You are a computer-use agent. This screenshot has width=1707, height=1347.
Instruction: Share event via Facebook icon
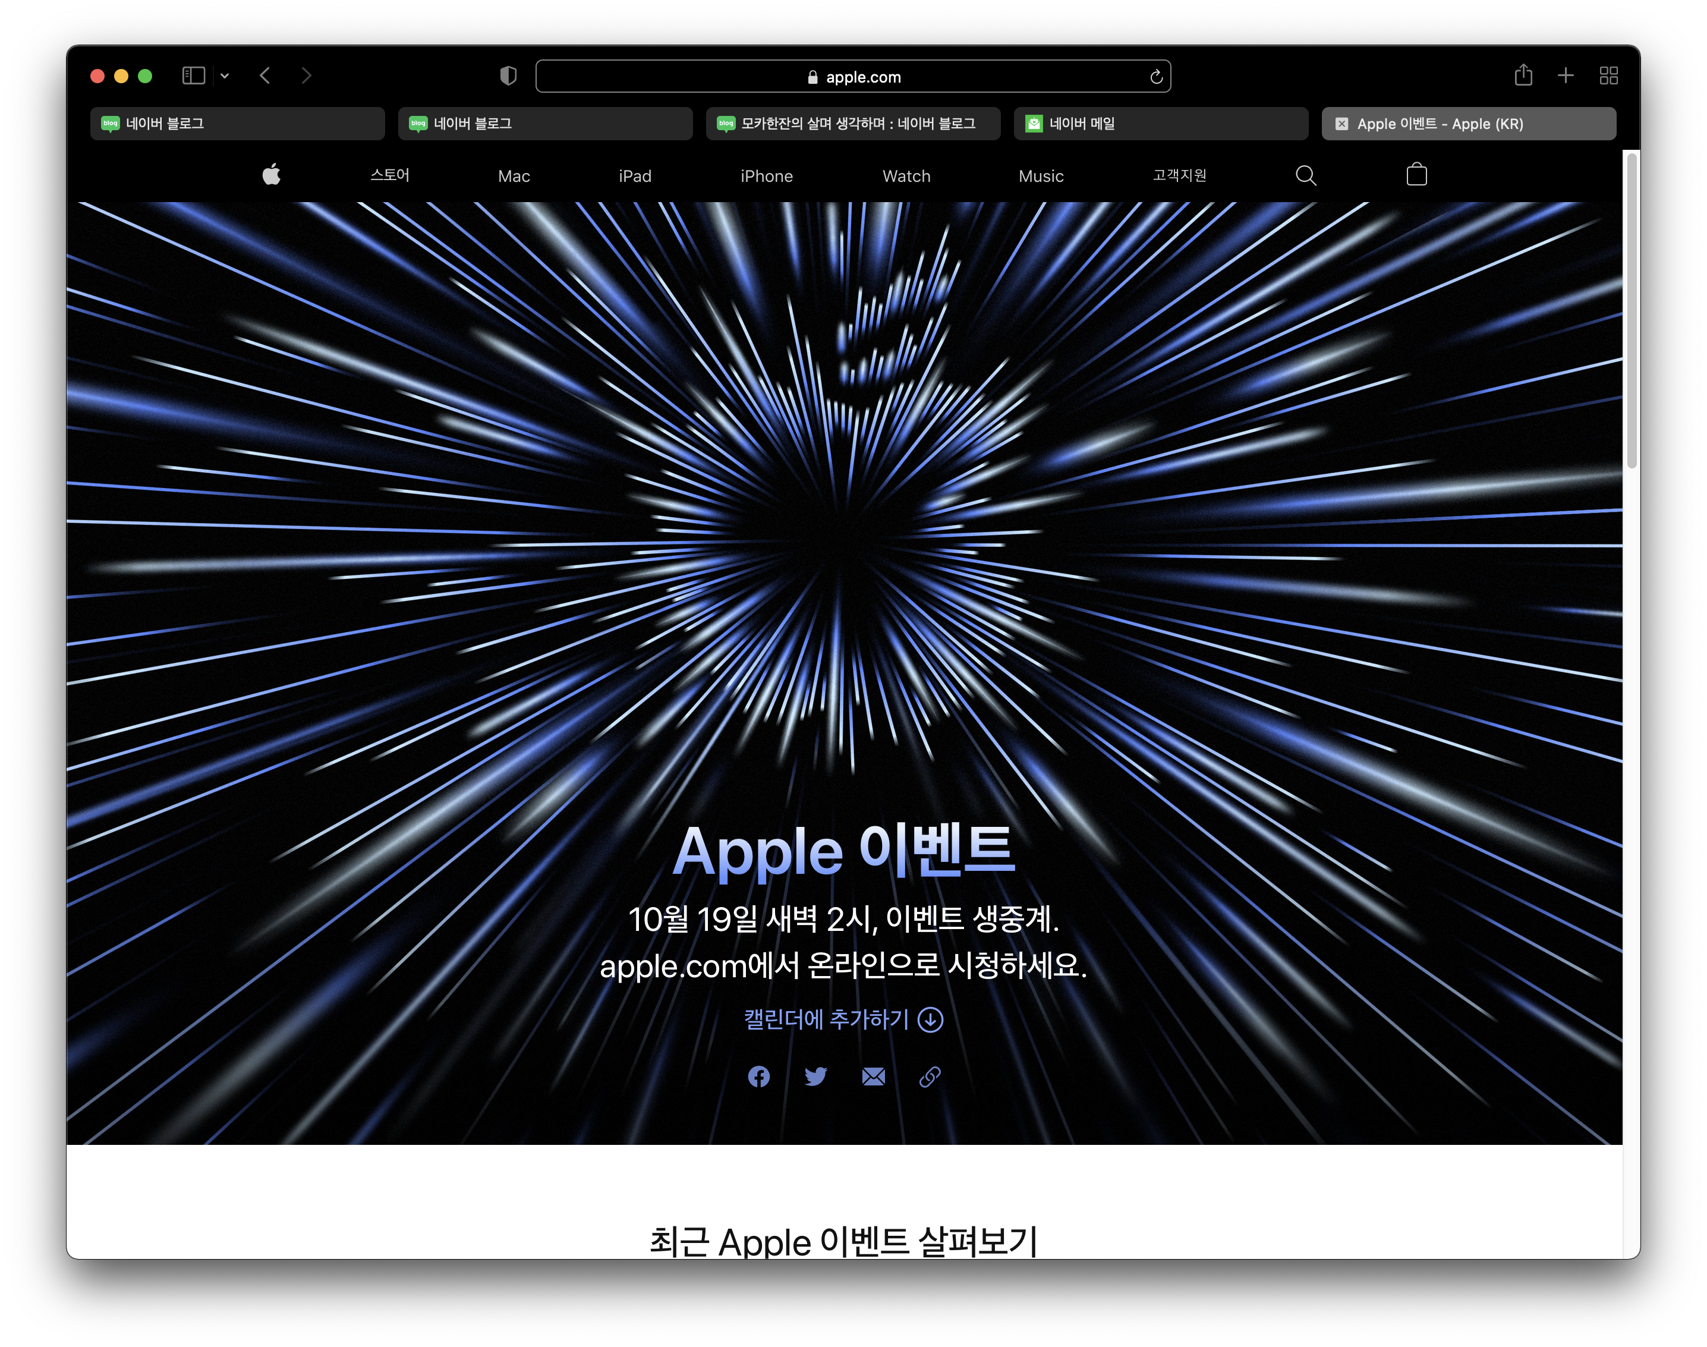pos(758,1077)
